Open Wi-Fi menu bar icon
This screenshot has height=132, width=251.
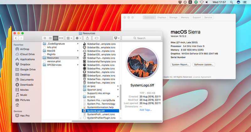(x=202, y=2)
